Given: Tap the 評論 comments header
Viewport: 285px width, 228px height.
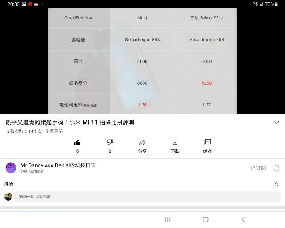Looking at the screenshot, I should (x=9, y=184).
